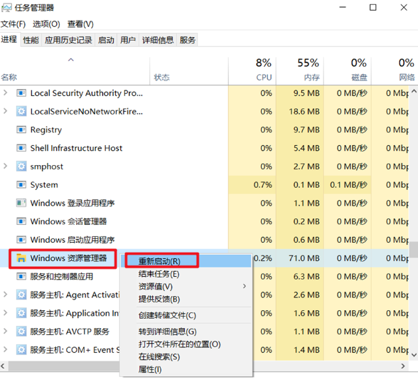Switch to the 用户 tab
The width and height of the screenshot is (418, 378).
128,40
